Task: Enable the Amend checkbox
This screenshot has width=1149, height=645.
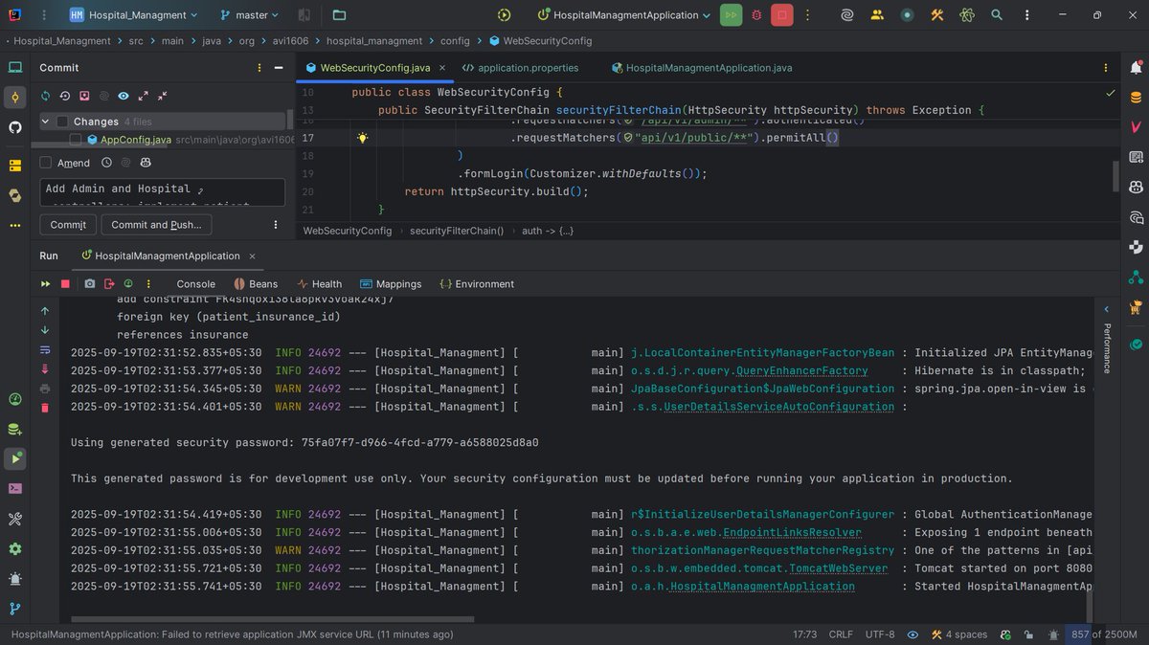Action: 45,163
